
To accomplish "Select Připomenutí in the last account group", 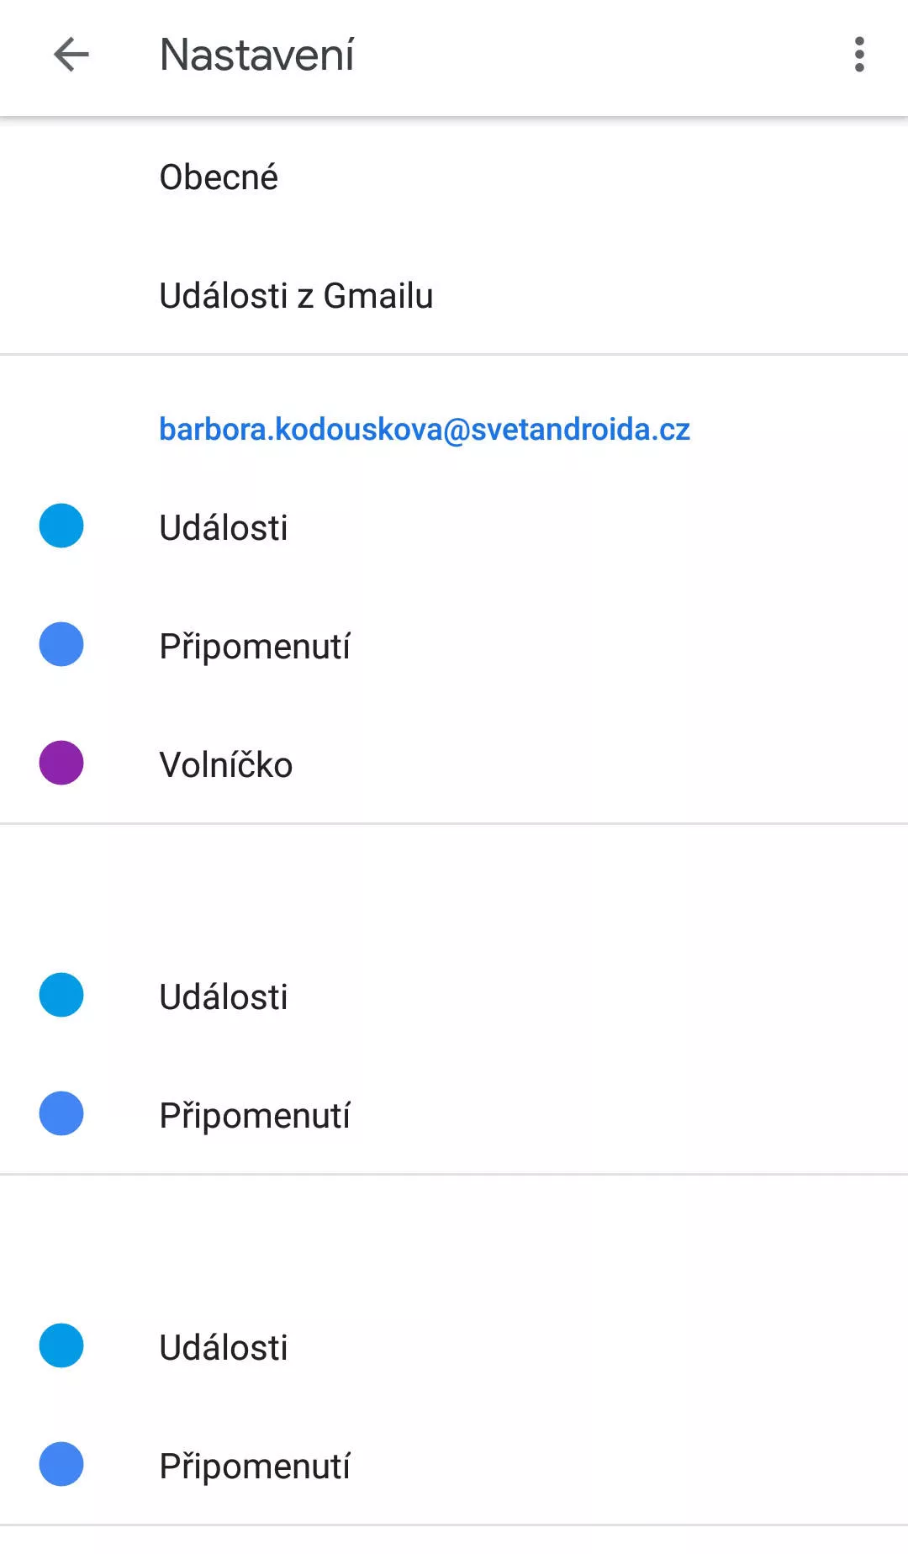I will 255,1467.
